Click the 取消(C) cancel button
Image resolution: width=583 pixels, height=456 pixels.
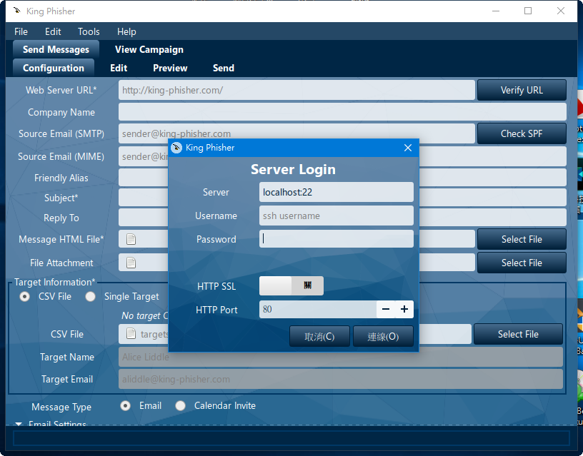(319, 336)
